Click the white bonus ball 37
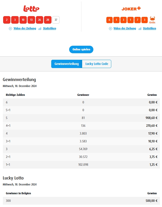 [56, 20]
